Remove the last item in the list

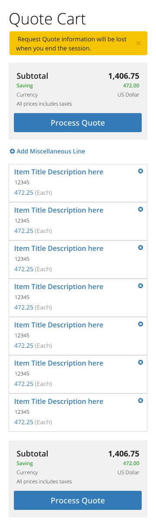pos(140,401)
